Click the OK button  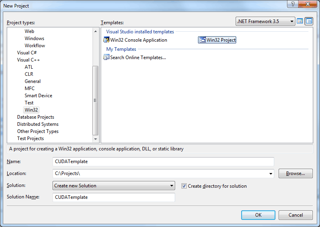pos(258,215)
